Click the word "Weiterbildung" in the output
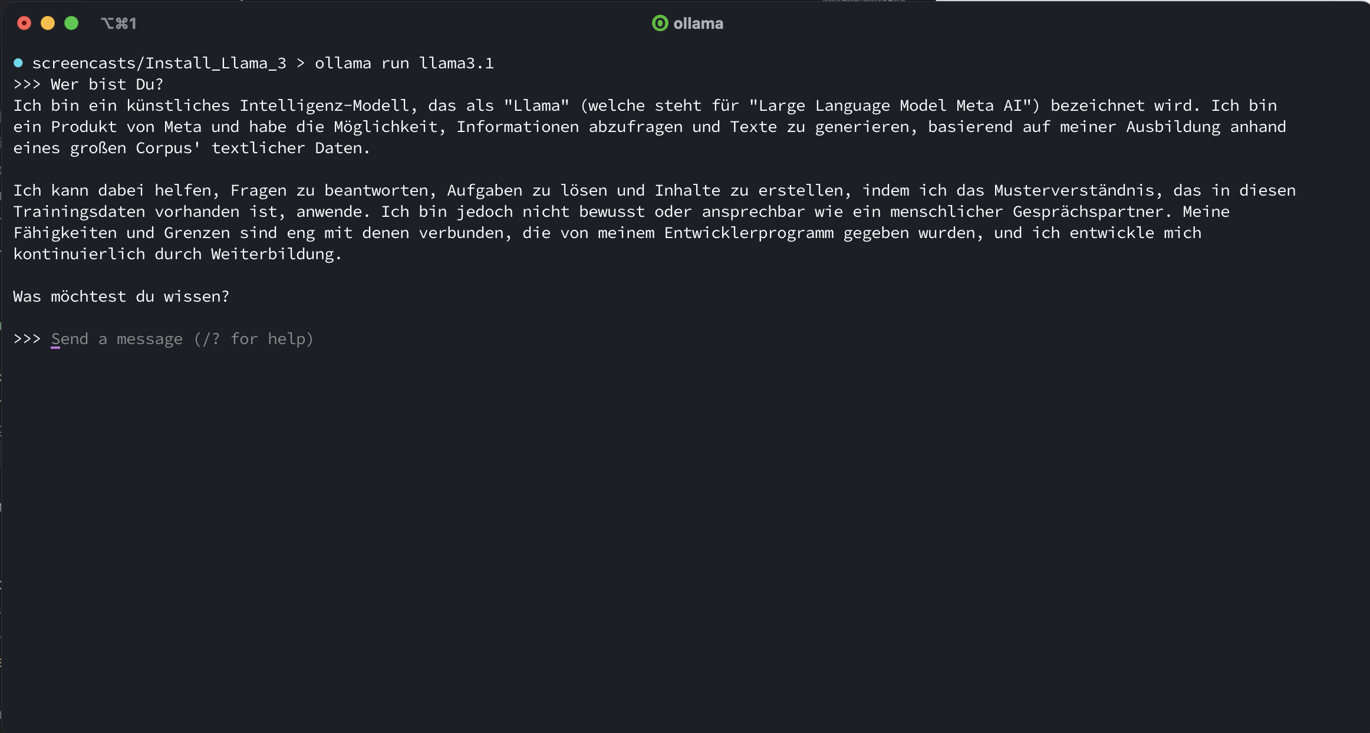1370x733 pixels. click(x=272, y=254)
